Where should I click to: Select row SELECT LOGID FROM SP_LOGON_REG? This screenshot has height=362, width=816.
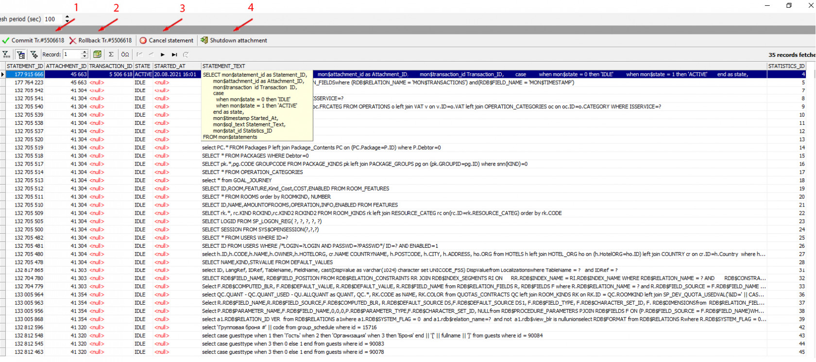262,221
